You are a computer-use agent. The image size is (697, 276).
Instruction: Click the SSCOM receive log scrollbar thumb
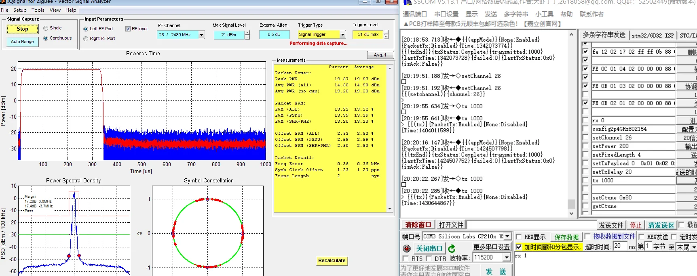(x=571, y=204)
